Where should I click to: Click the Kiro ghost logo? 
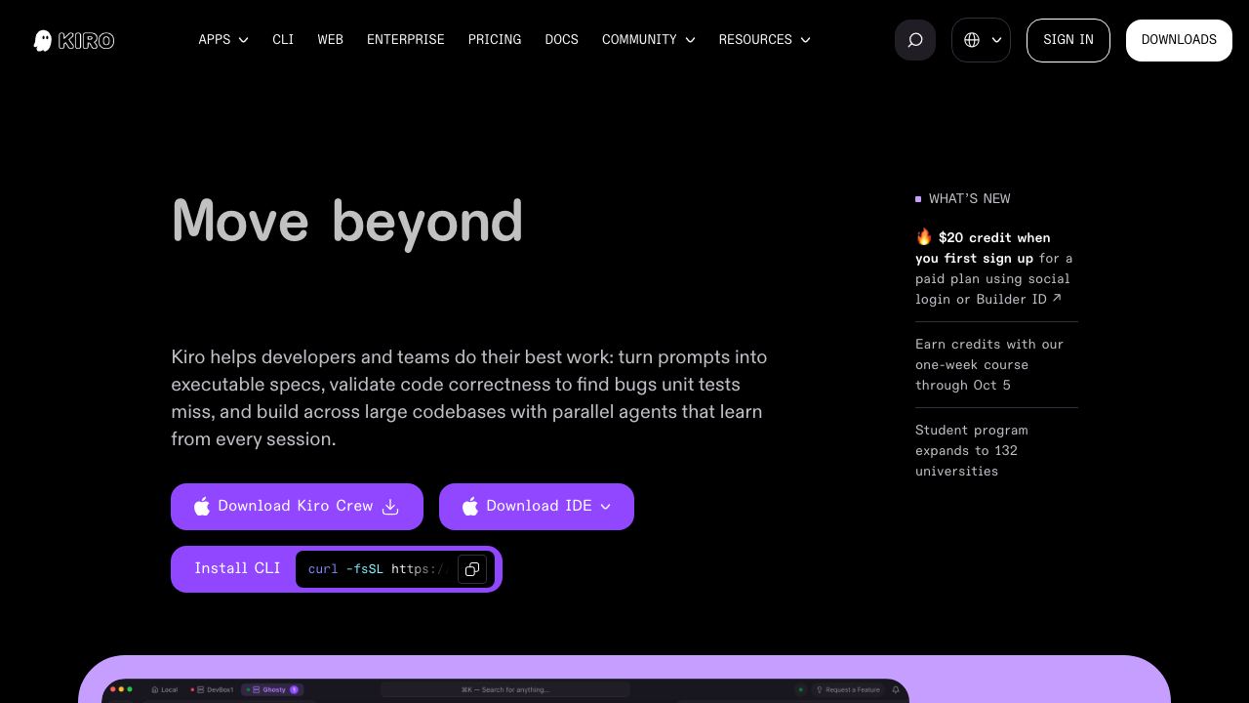[74, 40]
